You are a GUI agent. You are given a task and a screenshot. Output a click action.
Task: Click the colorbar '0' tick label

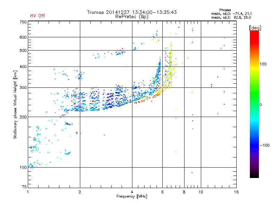[260, 105]
